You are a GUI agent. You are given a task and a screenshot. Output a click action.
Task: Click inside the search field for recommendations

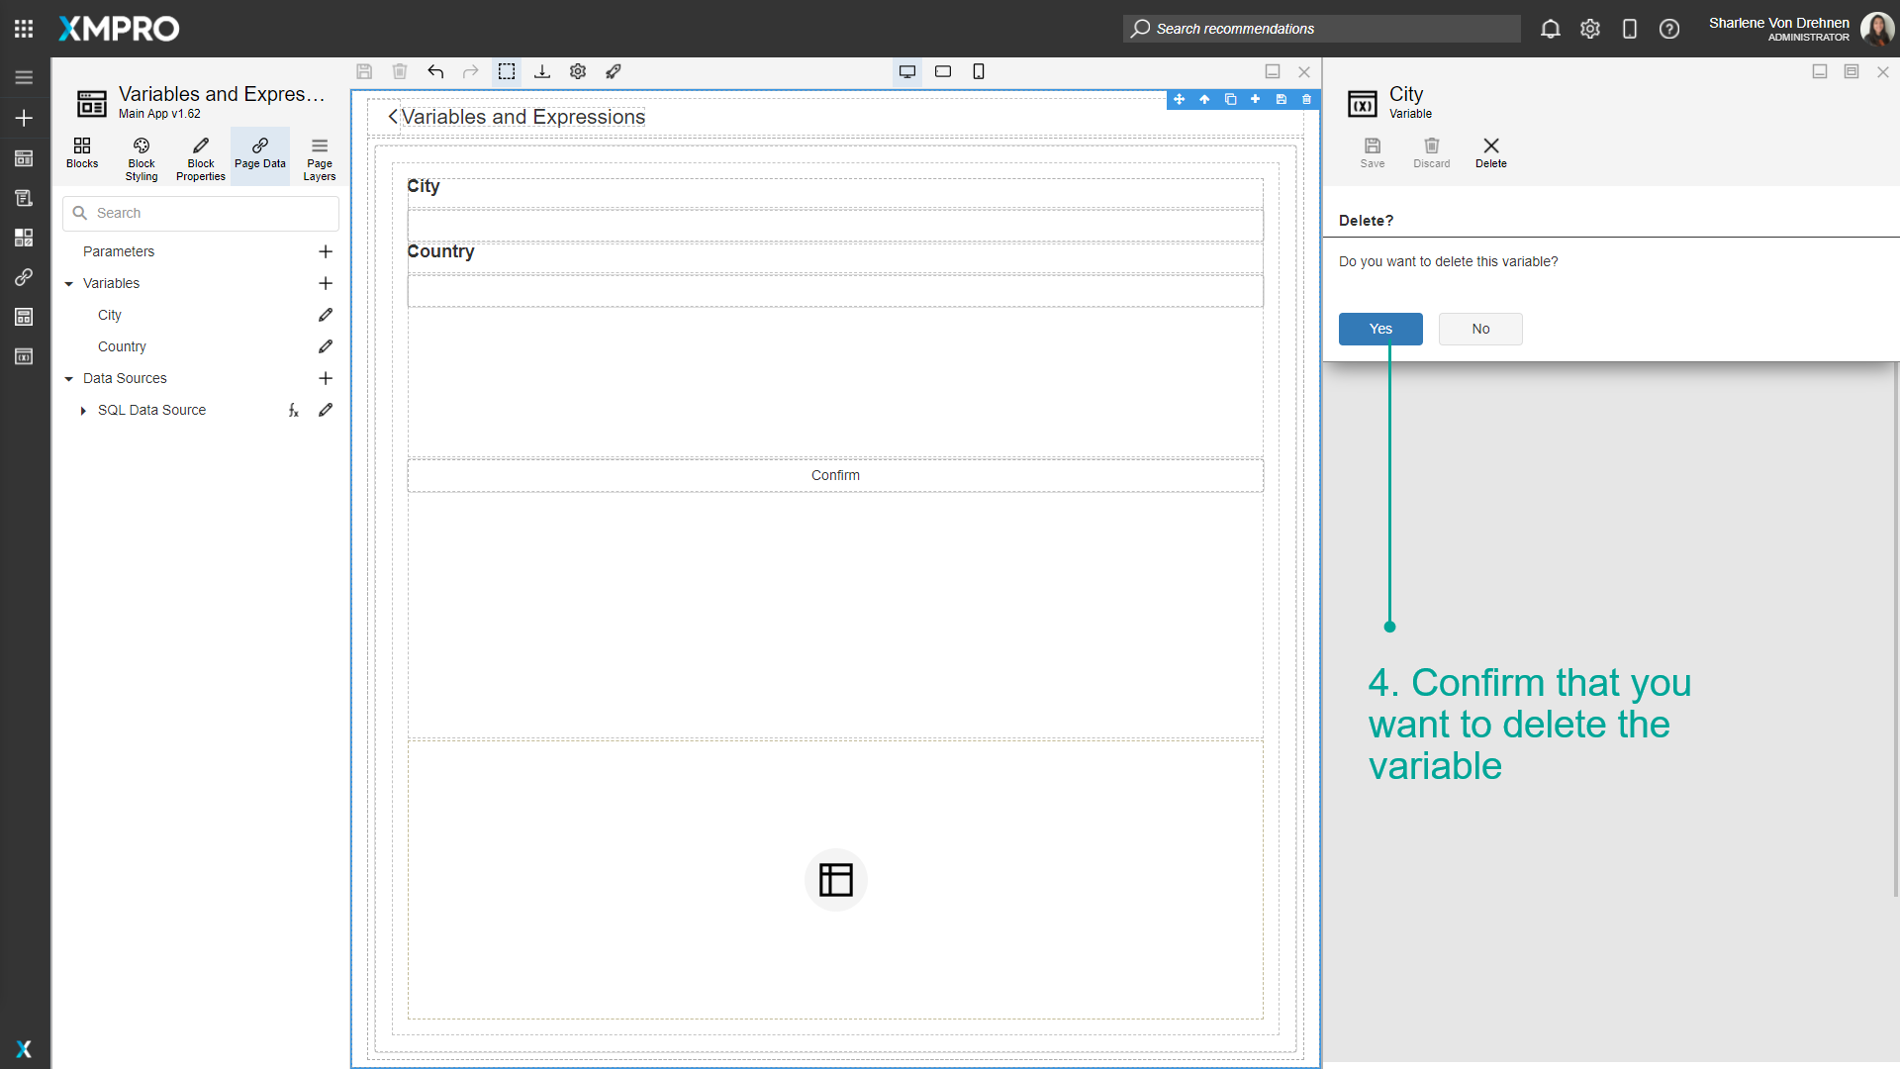pyautogui.click(x=1321, y=29)
